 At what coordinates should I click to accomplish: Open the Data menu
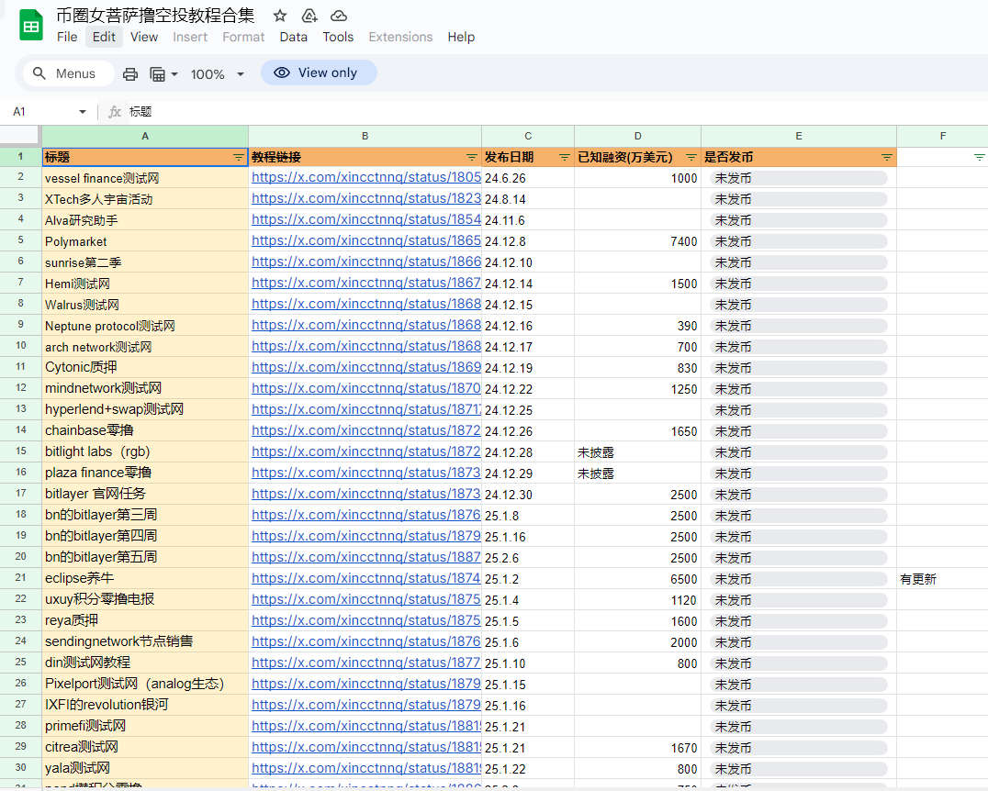click(x=294, y=37)
